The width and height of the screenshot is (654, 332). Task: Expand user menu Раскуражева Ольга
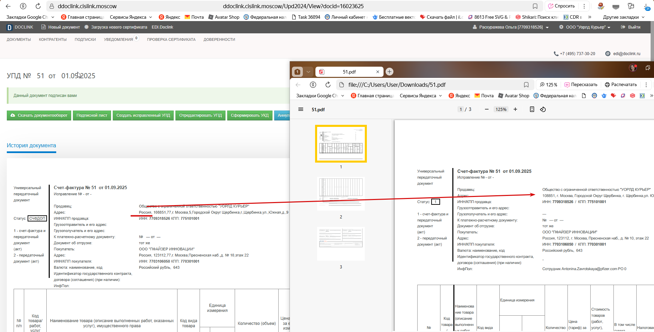coord(511,27)
